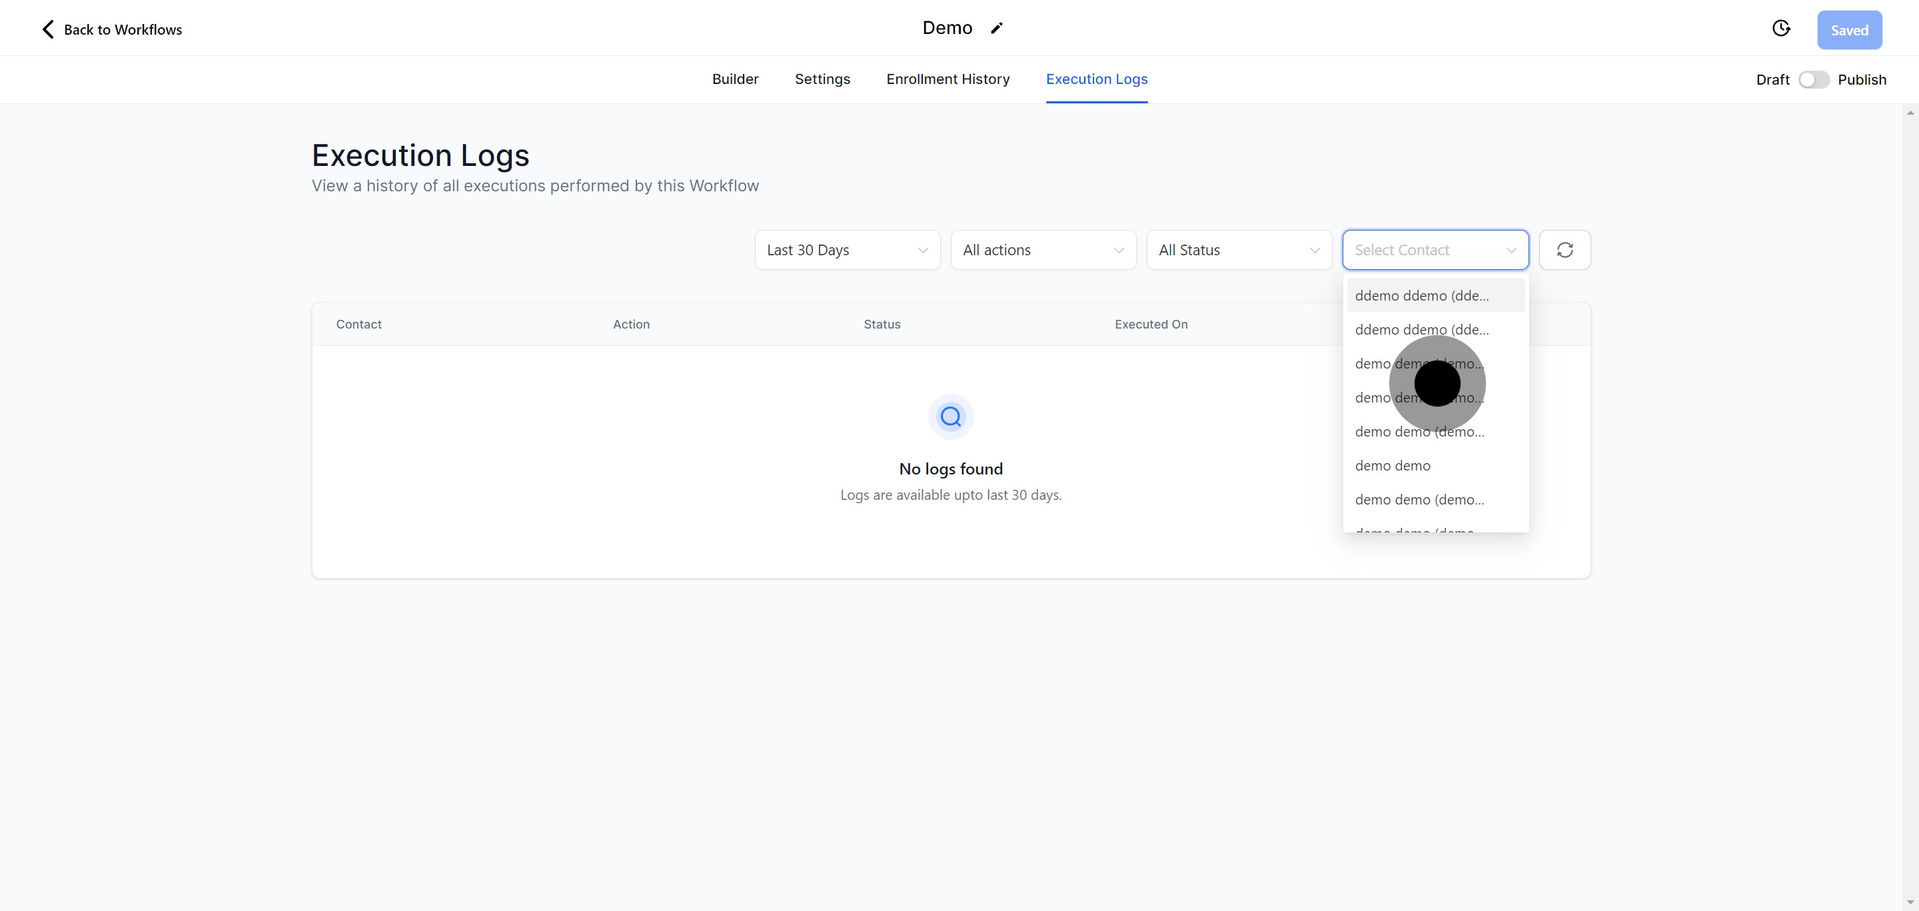The width and height of the screenshot is (1919, 911).
Task: Click the magnifier icon above No logs found
Action: click(x=951, y=417)
